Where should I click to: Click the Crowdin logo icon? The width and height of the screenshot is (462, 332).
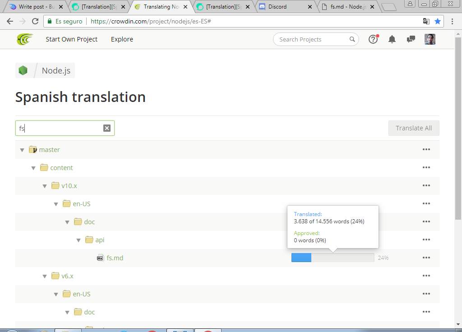25,39
